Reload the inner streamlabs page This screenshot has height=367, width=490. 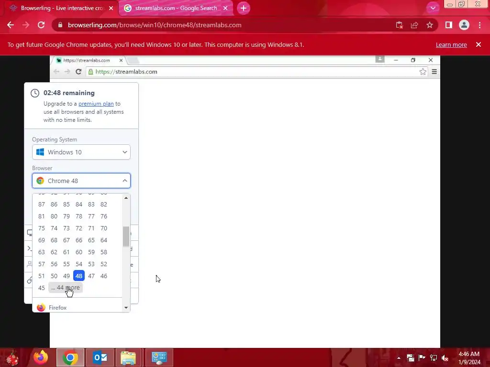[x=78, y=72]
